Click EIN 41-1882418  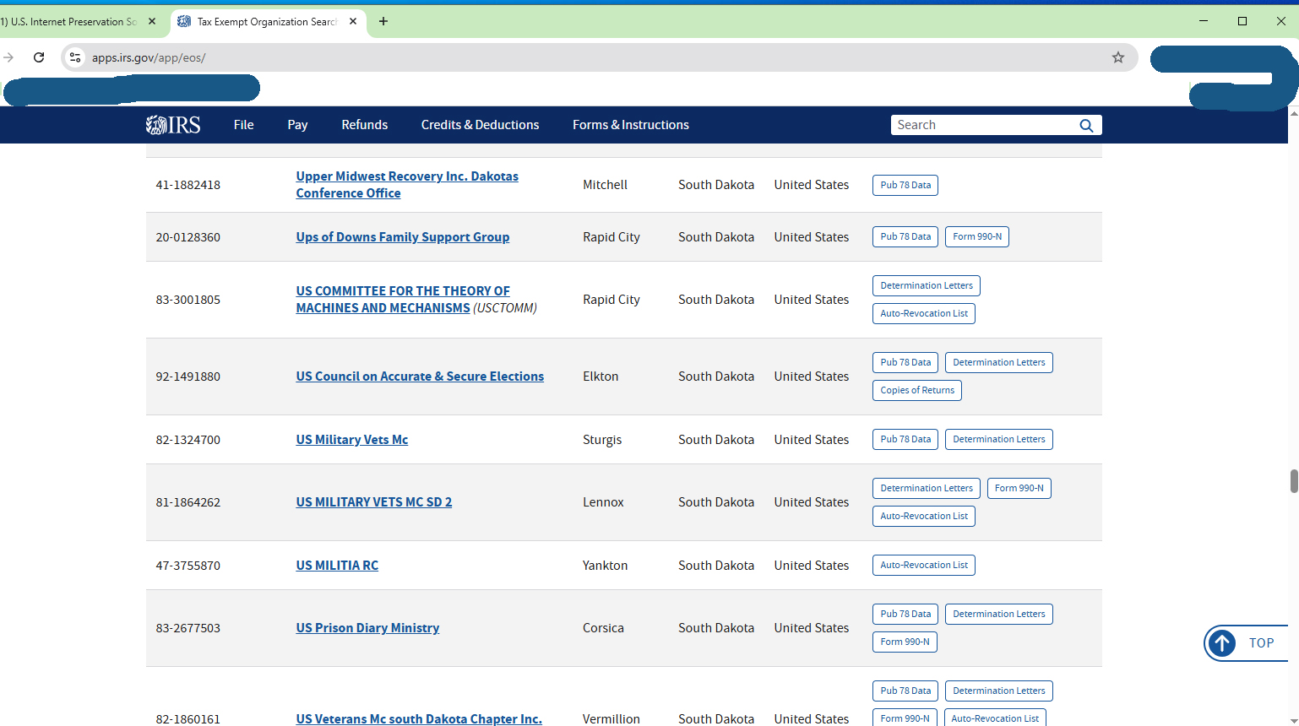(188, 185)
